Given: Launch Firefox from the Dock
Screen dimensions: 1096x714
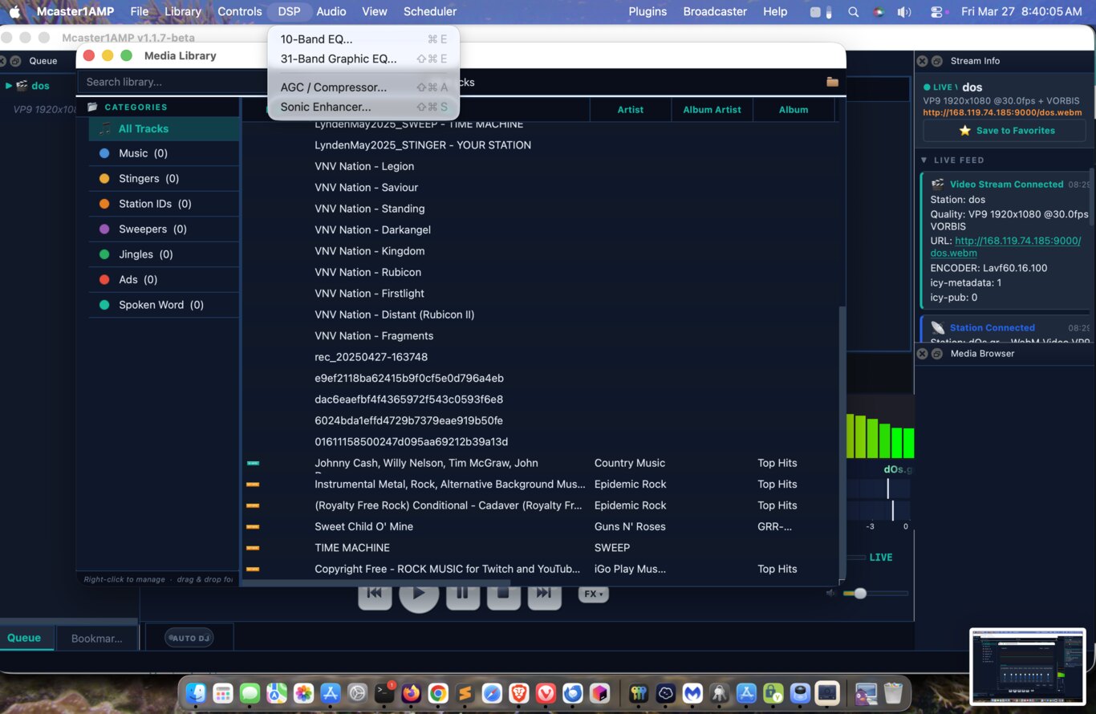Looking at the screenshot, I should coord(411,693).
